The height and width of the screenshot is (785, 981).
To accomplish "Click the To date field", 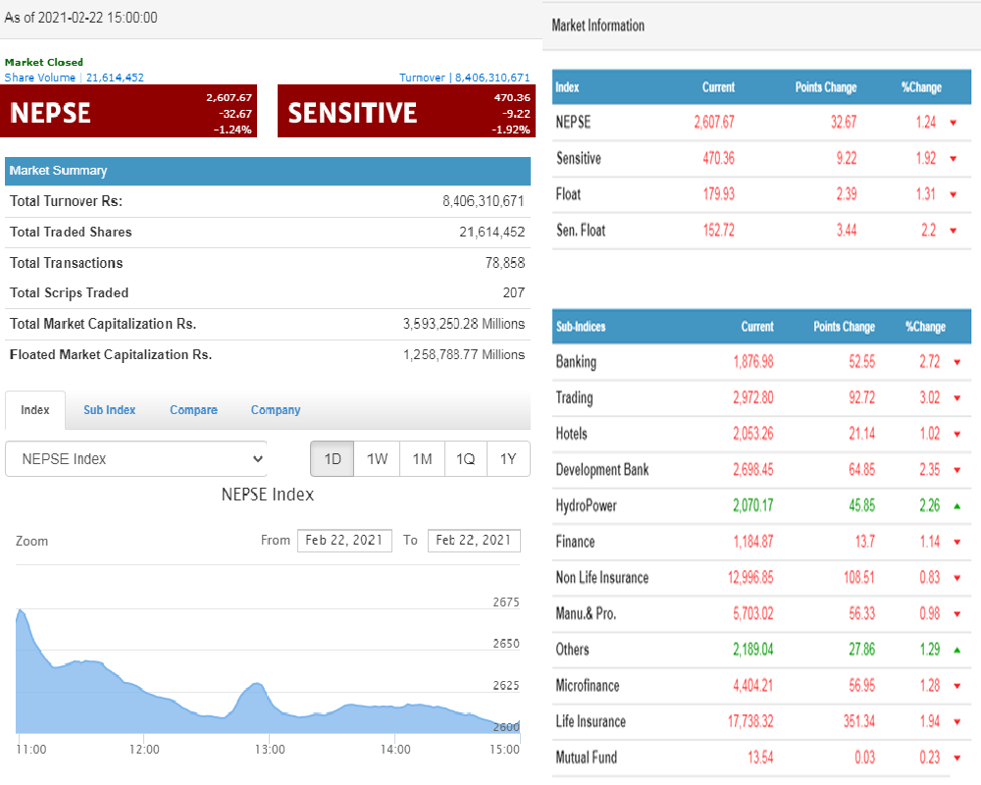I will 474,540.
